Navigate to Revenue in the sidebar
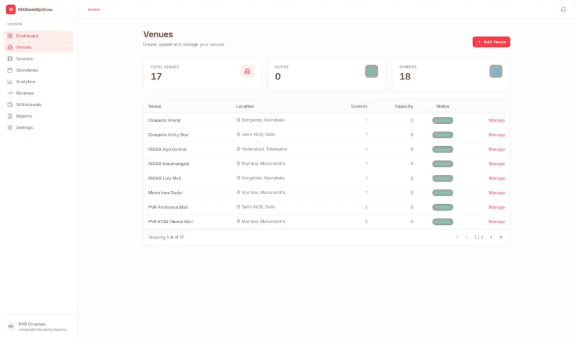The width and height of the screenshot is (576, 338). point(39,93)
